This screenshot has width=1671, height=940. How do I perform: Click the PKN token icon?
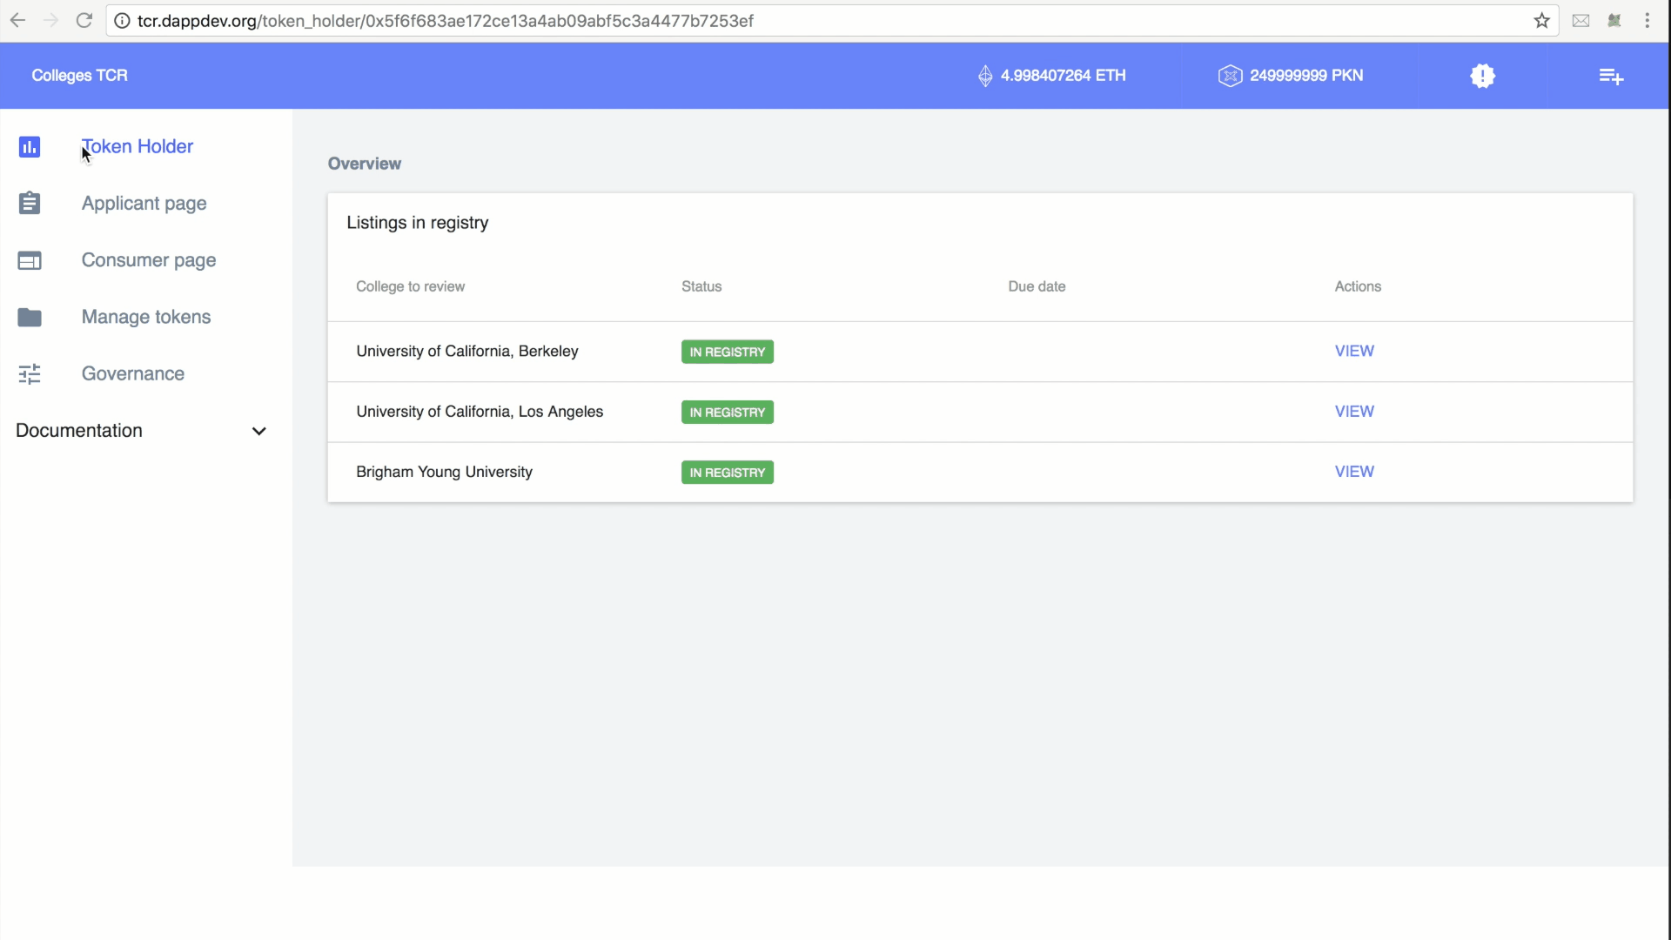click(x=1230, y=76)
